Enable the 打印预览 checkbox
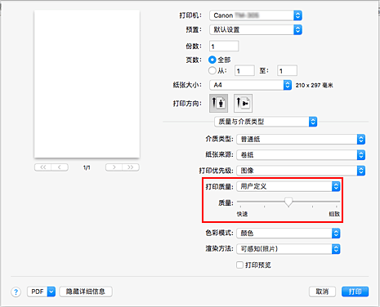Image resolution: width=380 pixels, height=307 pixels. [x=239, y=265]
